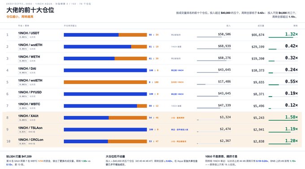This screenshot has height=169, width=305.
Task: Click $43,645 in the 1INCH / DAI row
Action: pos(224,70)
